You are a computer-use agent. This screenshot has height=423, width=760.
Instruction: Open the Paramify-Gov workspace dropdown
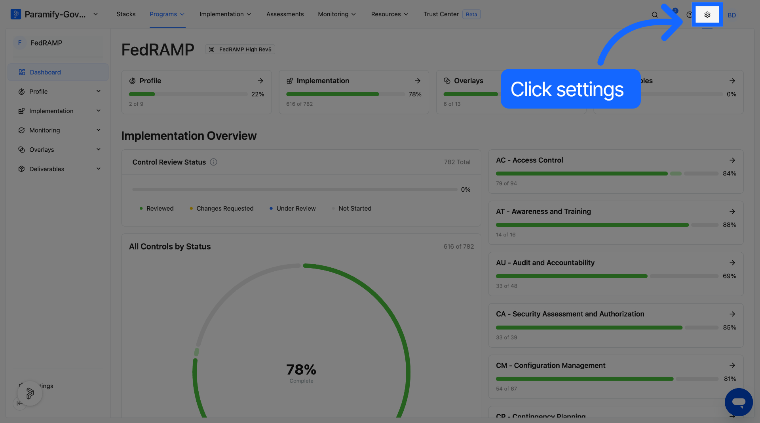(95, 14)
